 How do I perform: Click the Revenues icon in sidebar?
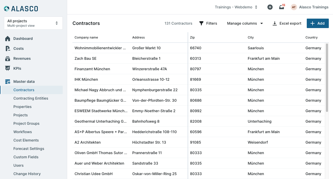click(x=8, y=58)
